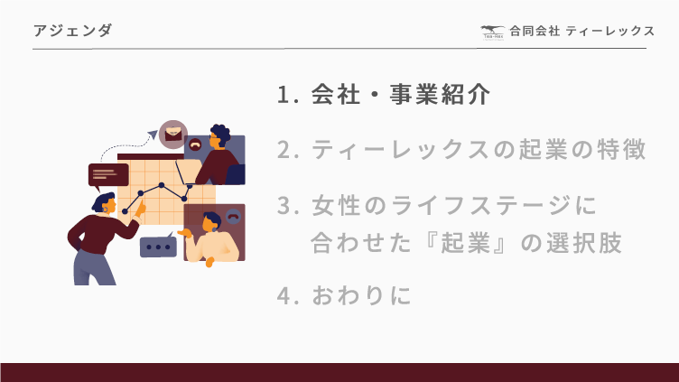Click the curly-haired person in top video tile
This screenshot has height=382, width=679.
click(219, 154)
